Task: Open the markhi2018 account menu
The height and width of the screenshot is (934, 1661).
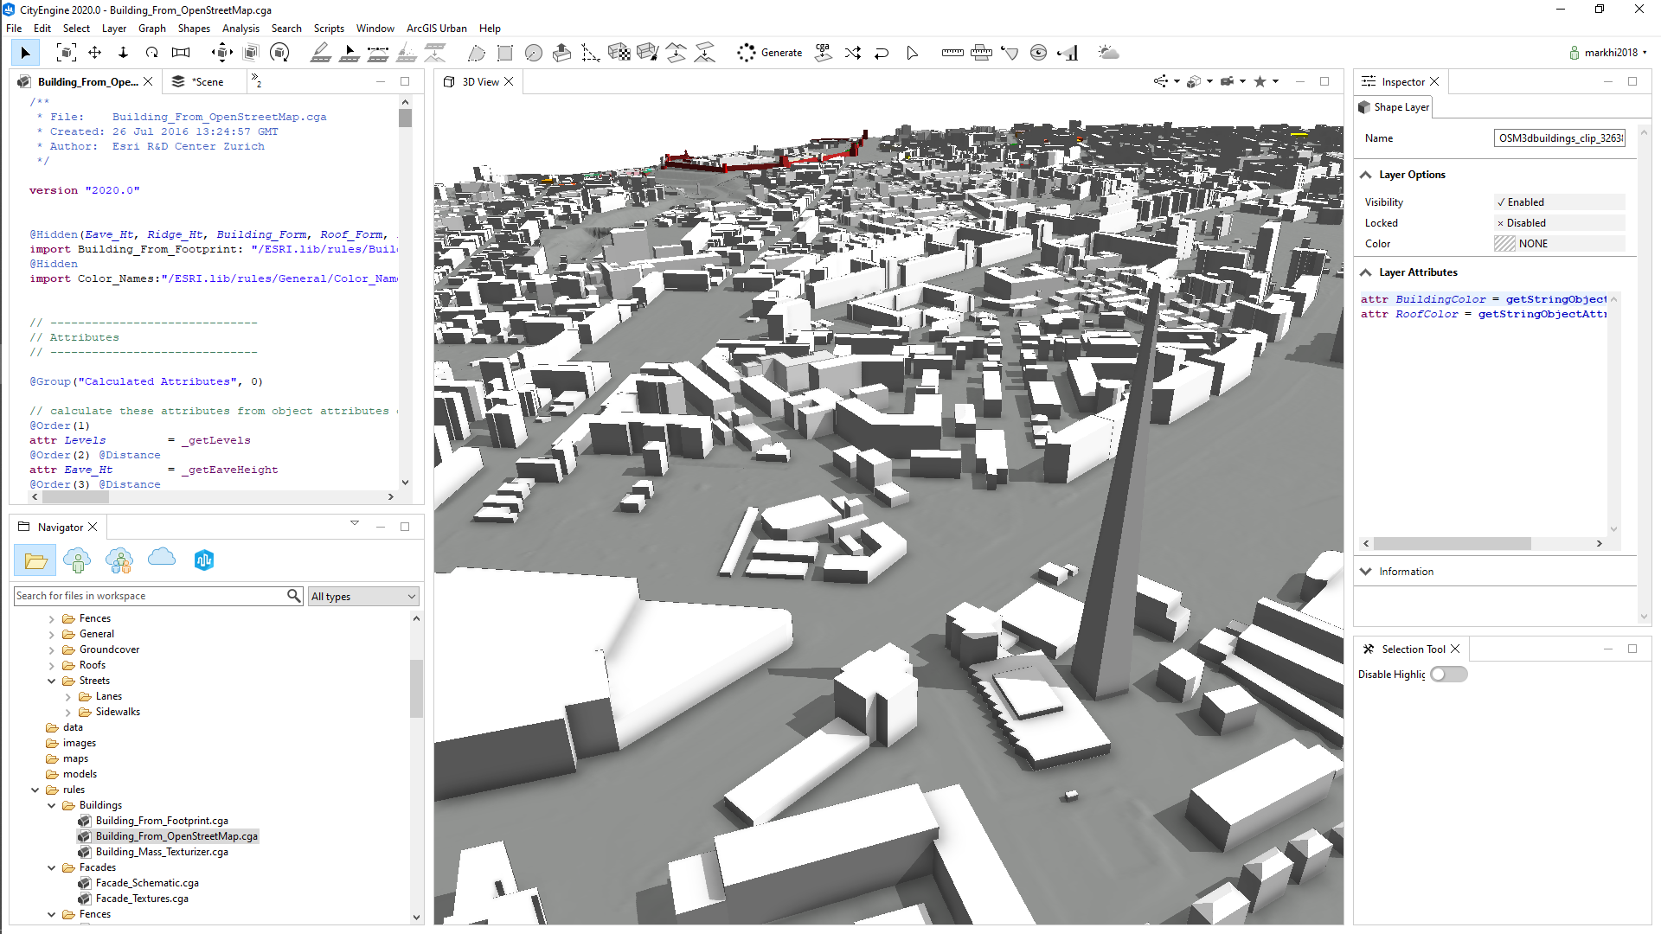Action: click(x=1609, y=53)
